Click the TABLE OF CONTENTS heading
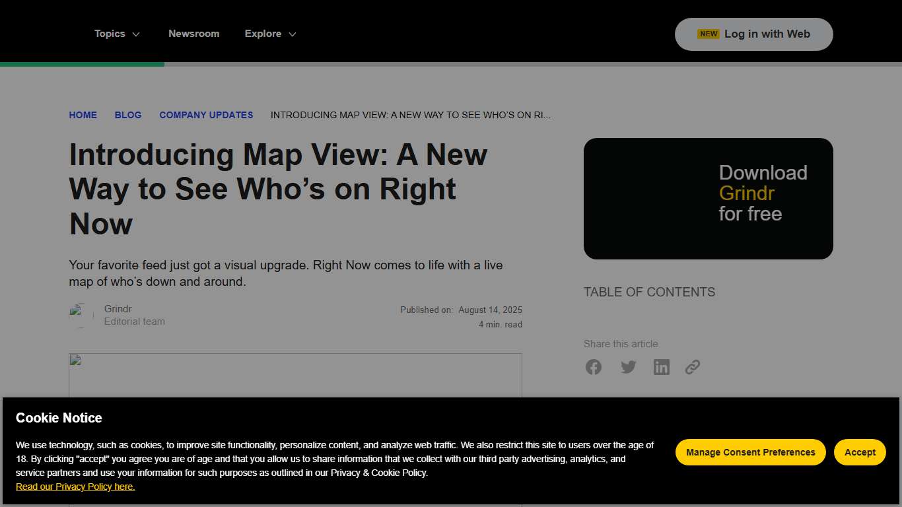 (649, 292)
